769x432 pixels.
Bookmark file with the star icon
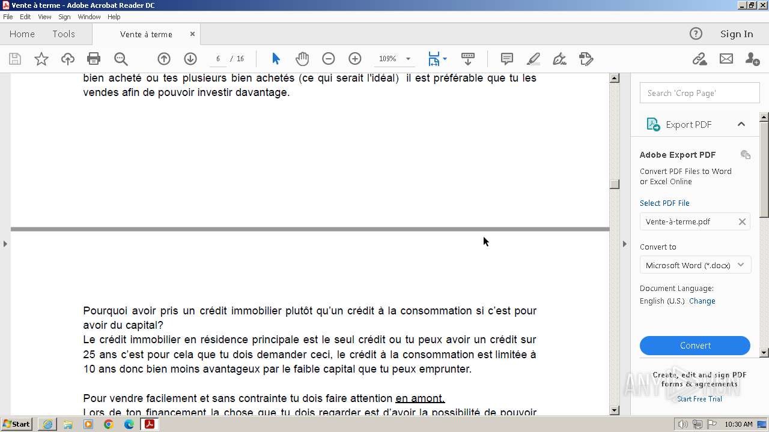[41, 59]
